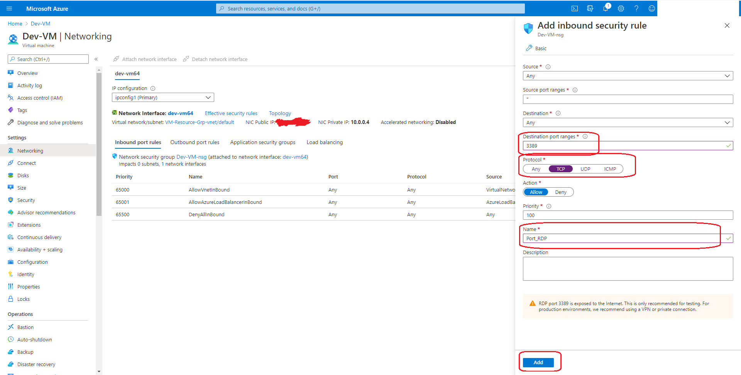Open the Azure portal hamburger menu
The height and width of the screenshot is (375, 741).
pyautogui.click(x=9, y=8)
